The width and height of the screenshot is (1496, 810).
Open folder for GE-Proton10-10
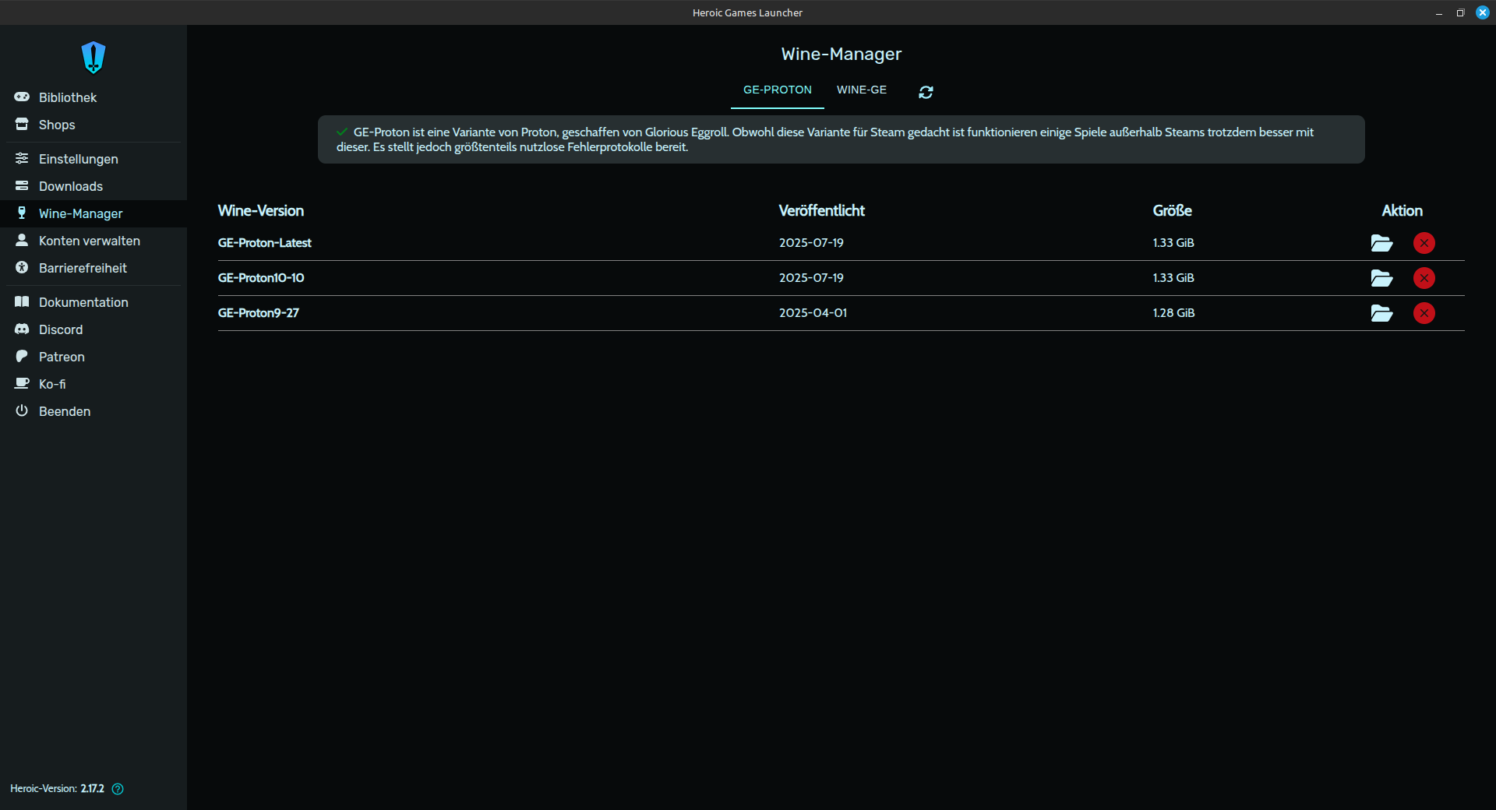(1381, 278)
